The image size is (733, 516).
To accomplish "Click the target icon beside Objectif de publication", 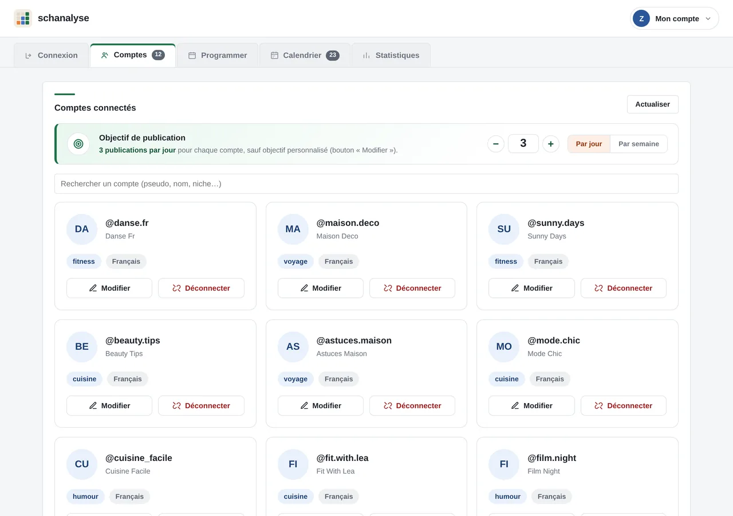I will [x=78, y=144].
